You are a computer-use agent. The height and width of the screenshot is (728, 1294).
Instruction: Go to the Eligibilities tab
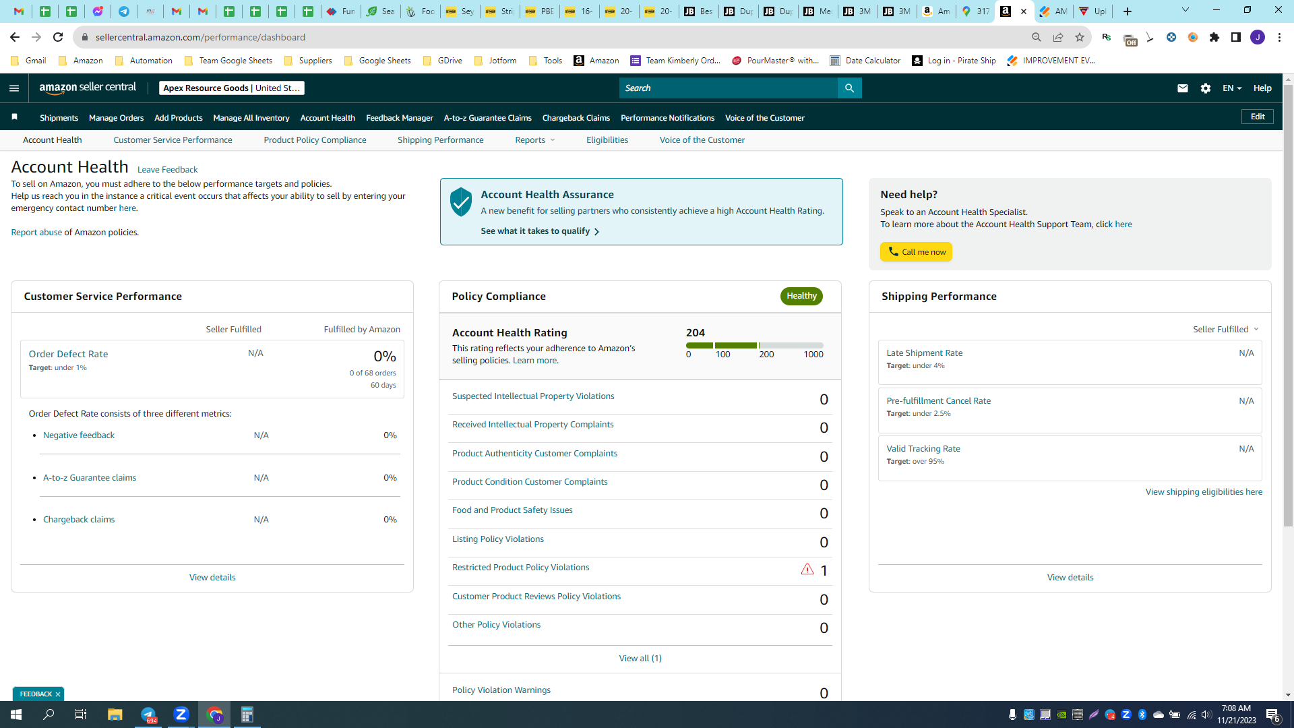607,140
